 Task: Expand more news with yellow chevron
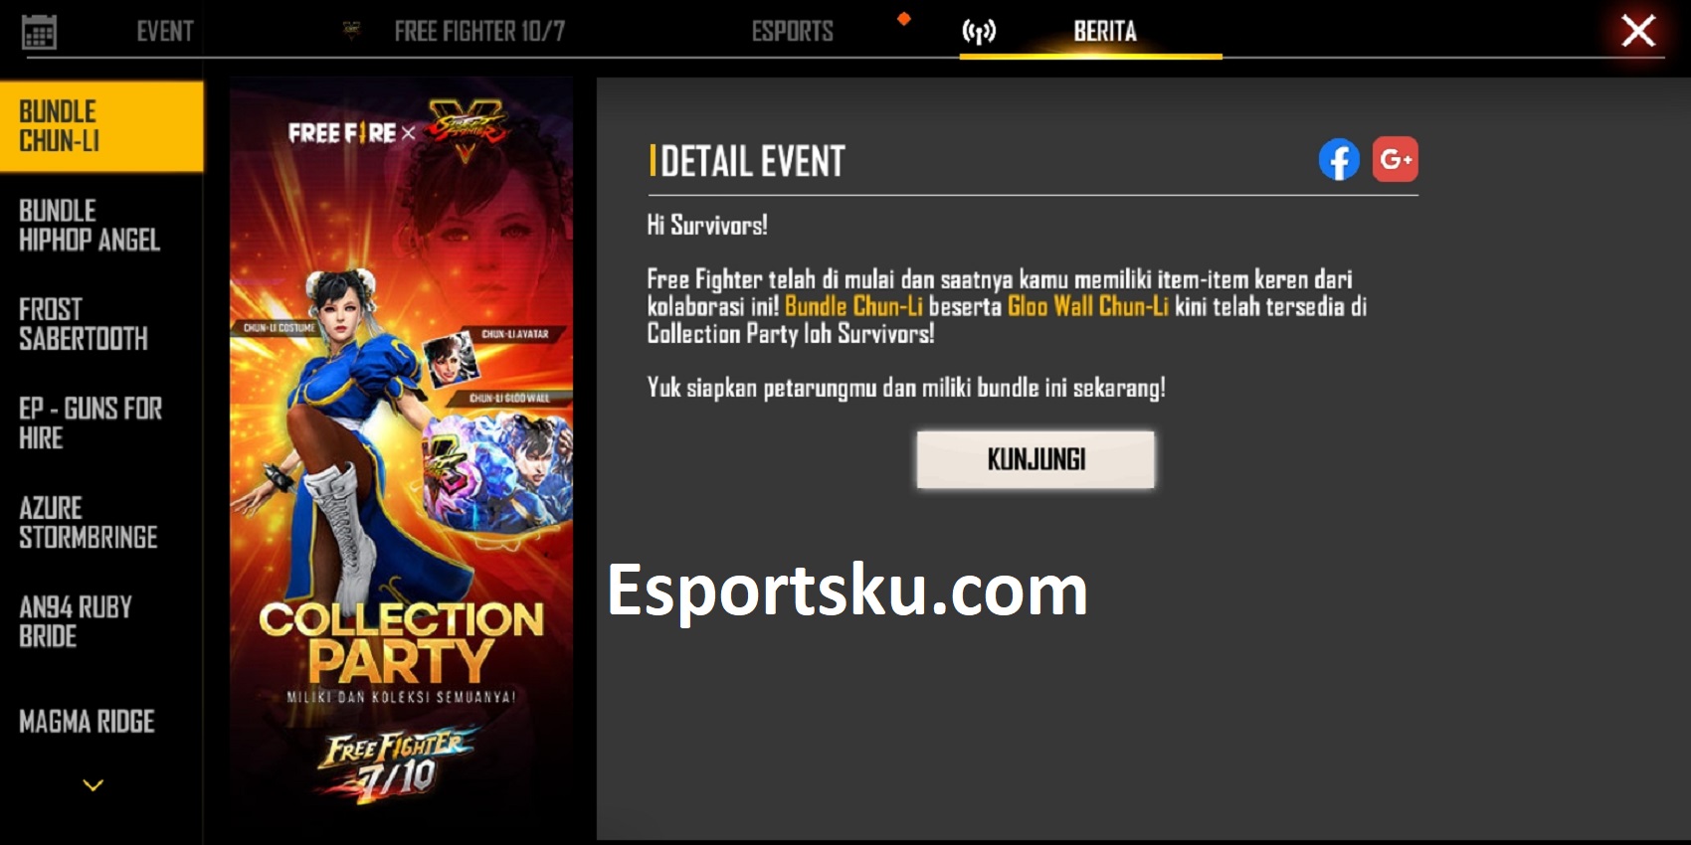click(x=94, y=785)
